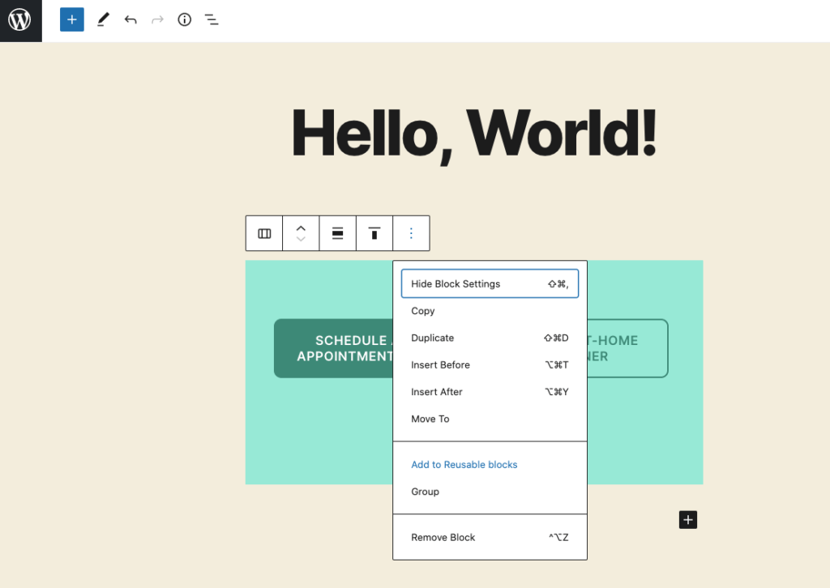Screen dimensions: 830x588
Task: Select the Tools pencil icon
Action: 102,20
